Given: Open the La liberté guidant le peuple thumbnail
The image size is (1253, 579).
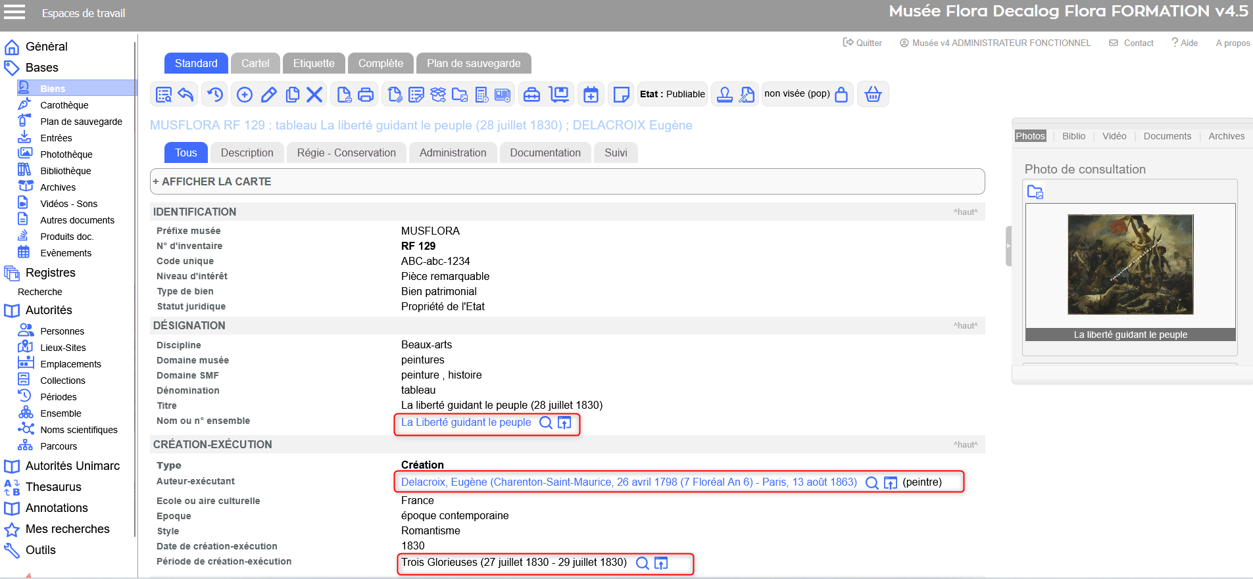Looking at the screenshot, I should click(x=1130, y=264).
